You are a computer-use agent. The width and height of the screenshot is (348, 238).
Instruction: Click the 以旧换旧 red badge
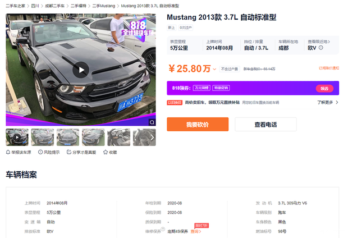point(175,102)
